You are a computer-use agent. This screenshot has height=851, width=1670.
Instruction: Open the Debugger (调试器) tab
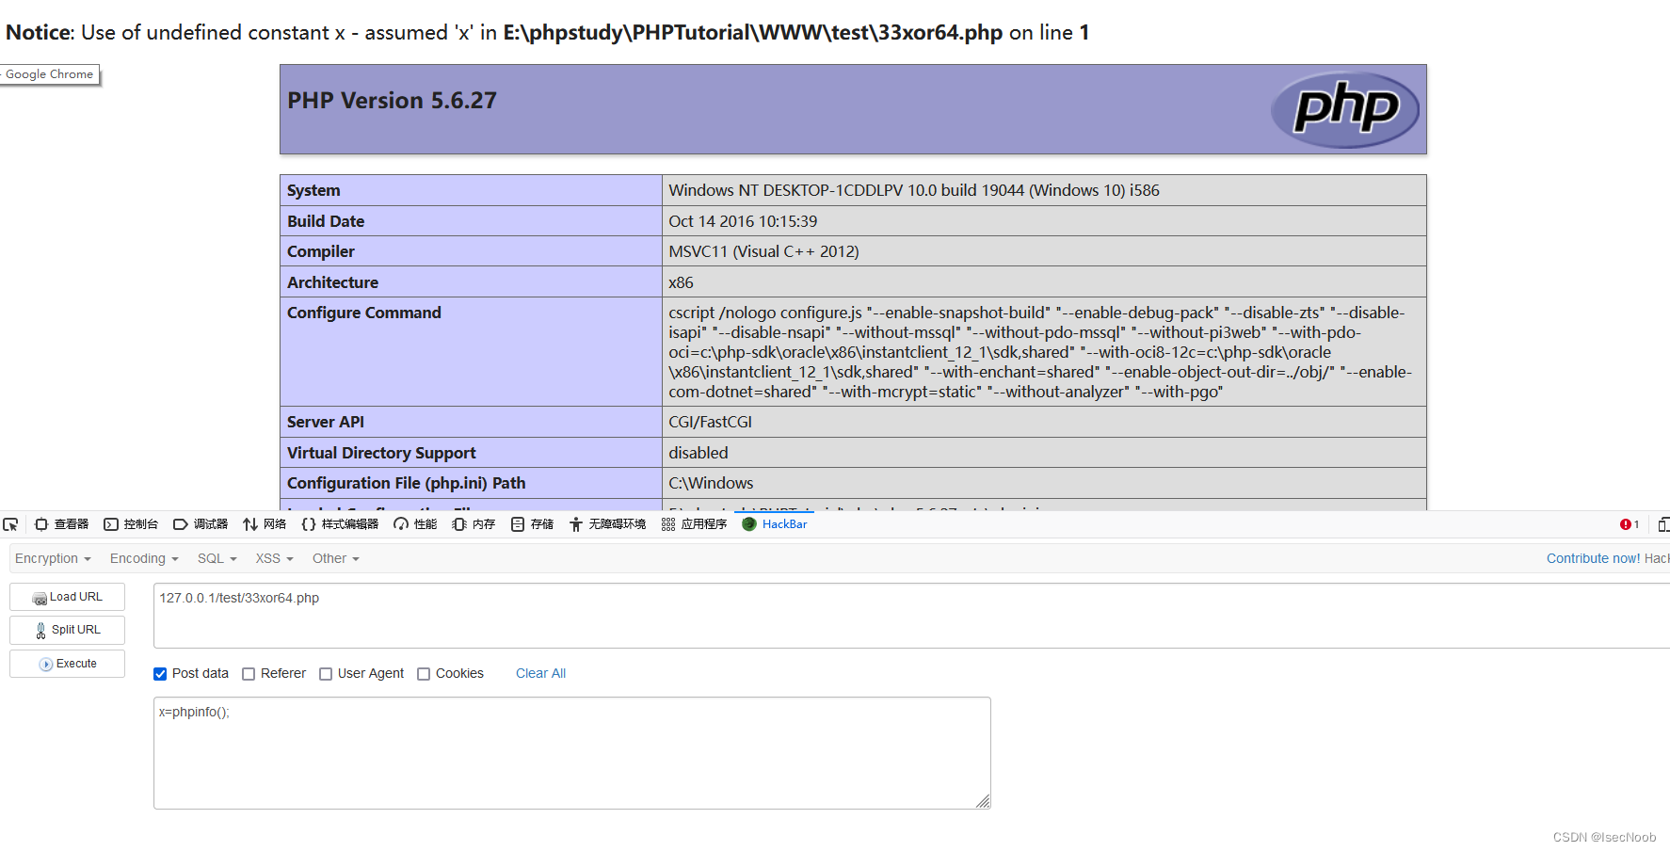pyautogui.click(x=201, y=524)
